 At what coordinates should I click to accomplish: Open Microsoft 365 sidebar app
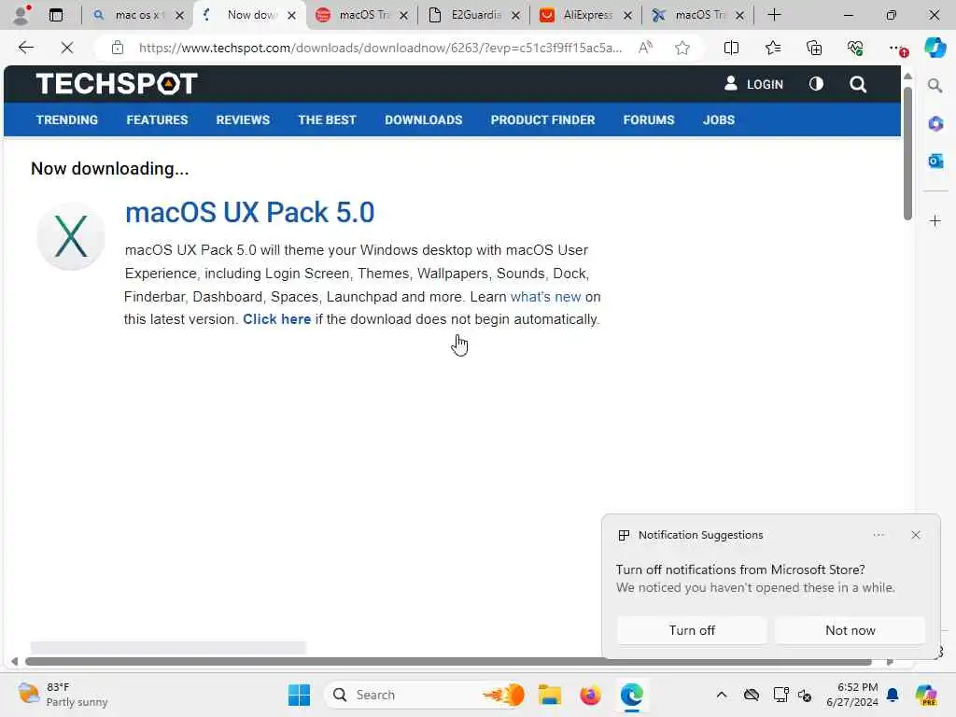pyautogui.click(x=935, y=124)
